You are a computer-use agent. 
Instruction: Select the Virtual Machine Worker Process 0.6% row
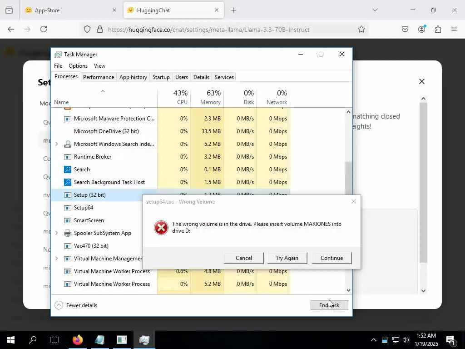tap(171, 271)
